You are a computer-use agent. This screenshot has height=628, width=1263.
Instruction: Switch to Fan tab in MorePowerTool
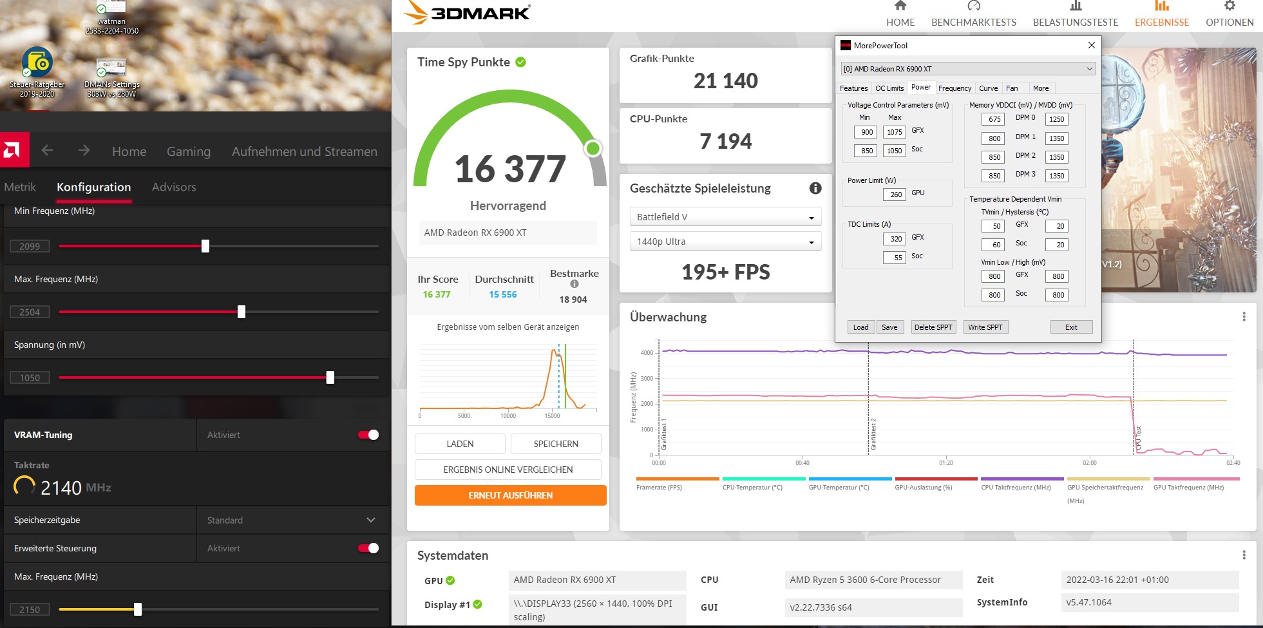click(x=1012, y=88)
